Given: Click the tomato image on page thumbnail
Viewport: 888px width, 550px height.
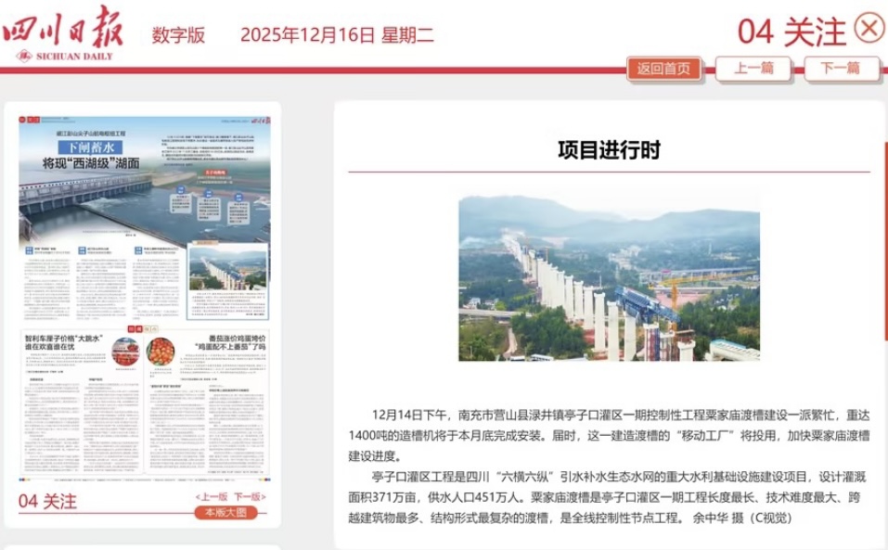Looking at the screenshot, I should (161, 352).
